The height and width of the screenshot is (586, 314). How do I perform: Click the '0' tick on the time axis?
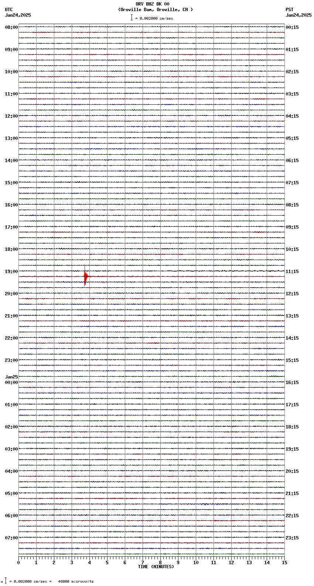[18, 563]
